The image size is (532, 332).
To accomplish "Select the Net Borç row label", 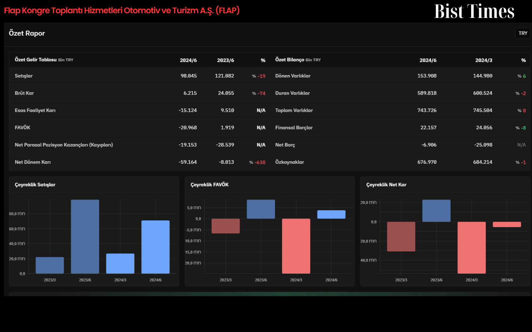I will [285, 145].
